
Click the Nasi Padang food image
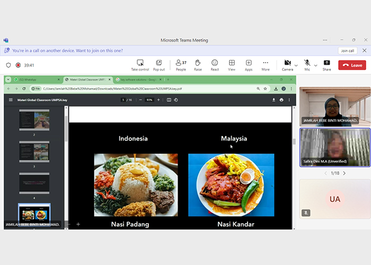pyautogui.click(x=136, y=185)
